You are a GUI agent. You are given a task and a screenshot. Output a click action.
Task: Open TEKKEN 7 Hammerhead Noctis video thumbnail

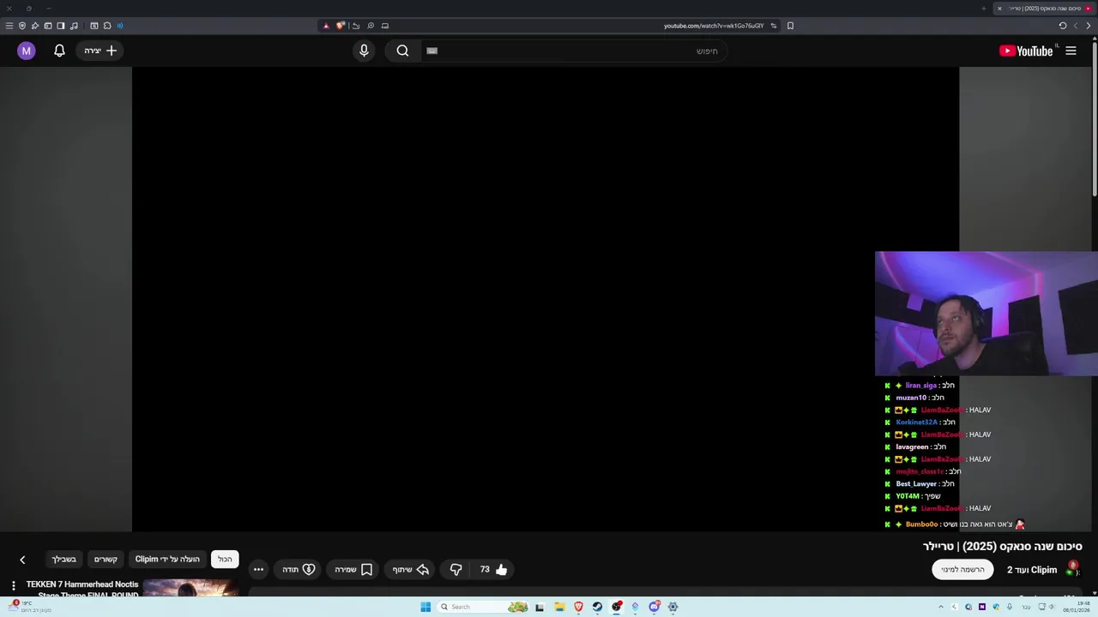(x=190, y=590)
